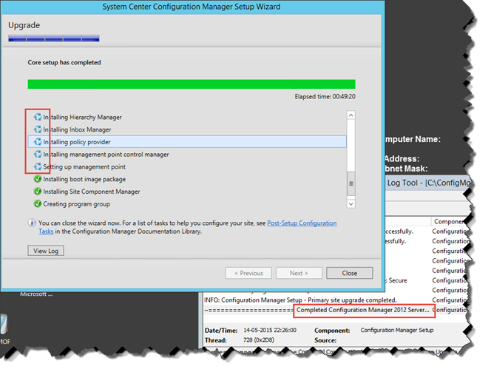Screen dimensions: 491x375
Task: Select the Completed Configuration Manager 2012 Server log line
Action: pyautogui.click(x=335, y=310)
